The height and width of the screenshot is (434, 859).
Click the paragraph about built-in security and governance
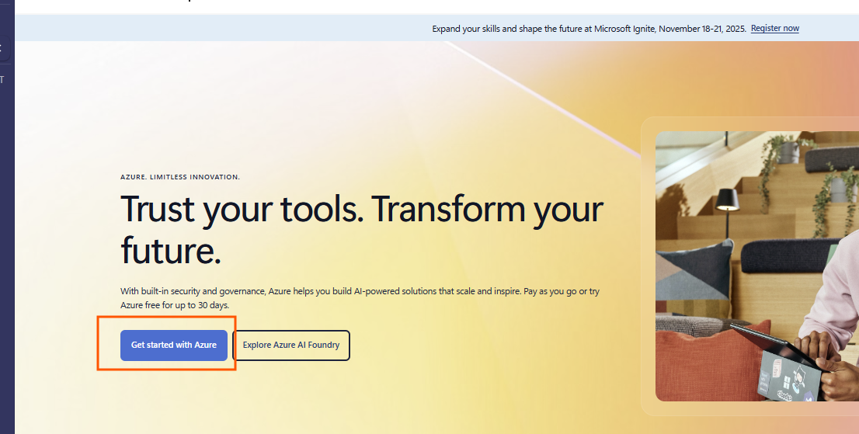point(360,298)
